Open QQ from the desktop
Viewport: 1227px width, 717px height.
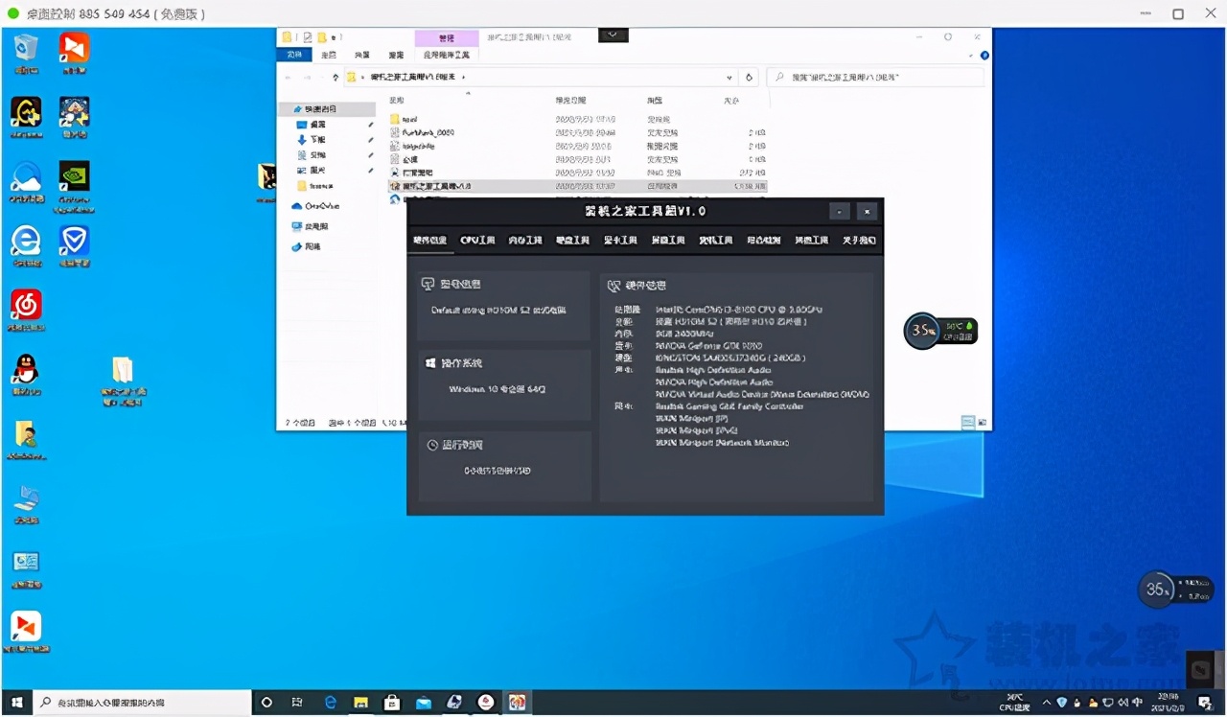[24, 369]
